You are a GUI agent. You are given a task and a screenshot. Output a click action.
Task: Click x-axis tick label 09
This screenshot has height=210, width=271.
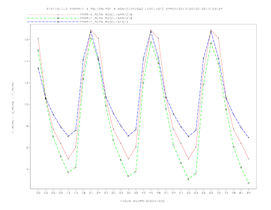(61, 193)
